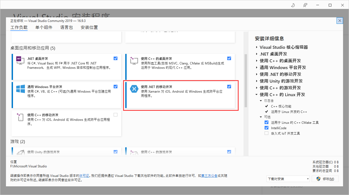Click the 游戏 (2) section heading
The width and height of the screenshot is (349, 195).
(x=18, y=141)
